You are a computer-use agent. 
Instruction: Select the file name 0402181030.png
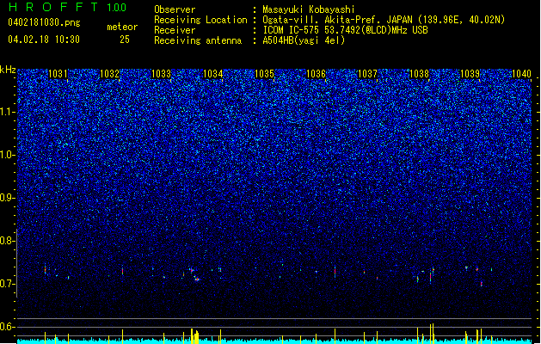coord(44,23)
